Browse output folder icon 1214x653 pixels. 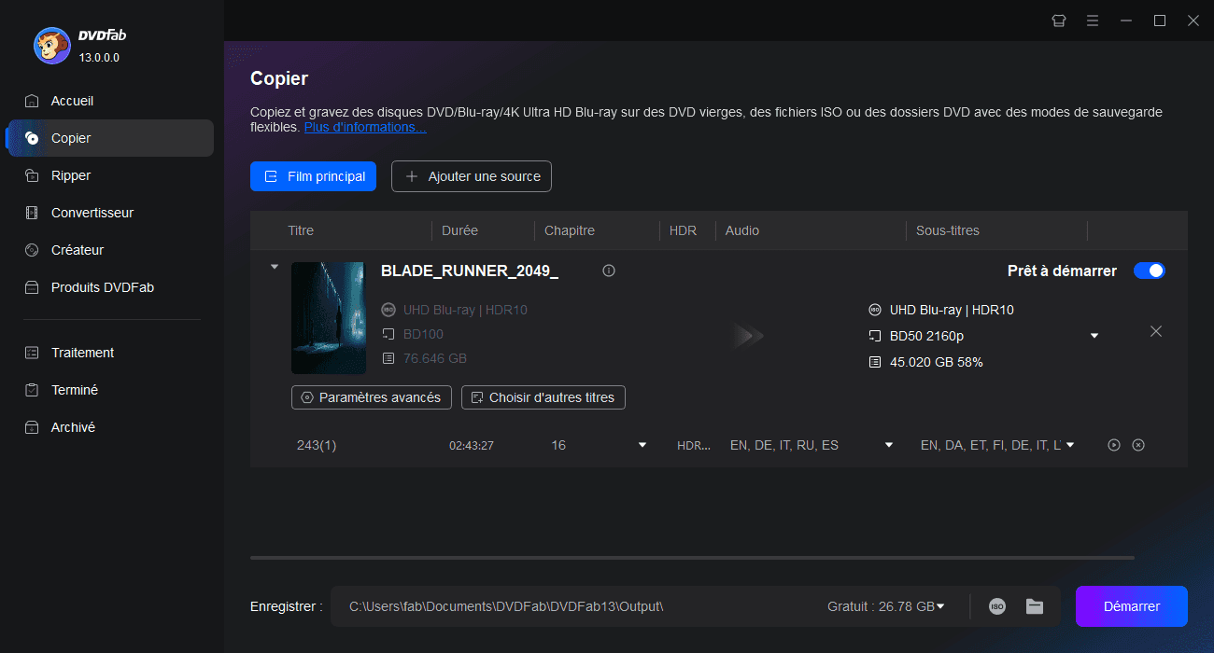point(1035,606)
